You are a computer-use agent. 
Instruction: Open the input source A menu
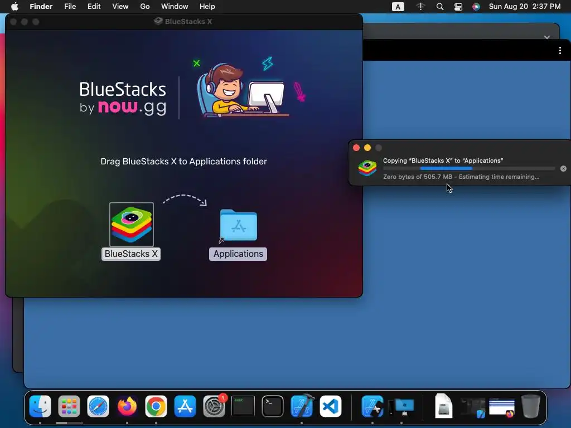(398, 7)
